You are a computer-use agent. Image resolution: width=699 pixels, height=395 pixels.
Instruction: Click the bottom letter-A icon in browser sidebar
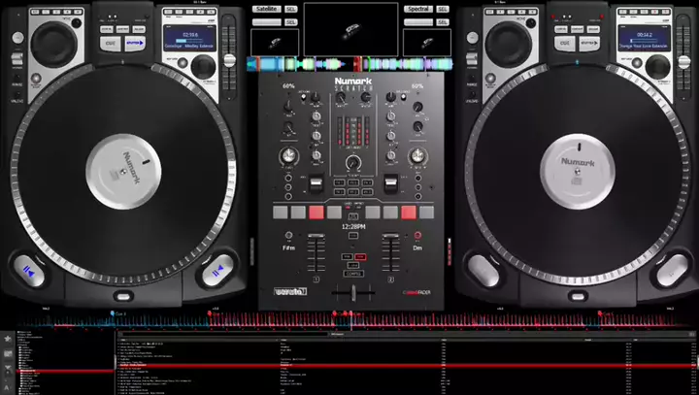[x=8, y=387]
